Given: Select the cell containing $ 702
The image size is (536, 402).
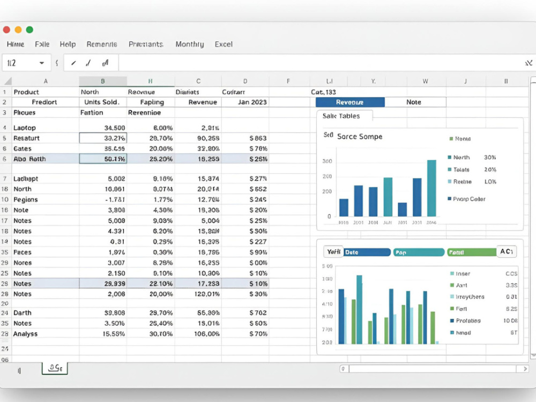Looking at the screenshot, I should click(245, 313).
